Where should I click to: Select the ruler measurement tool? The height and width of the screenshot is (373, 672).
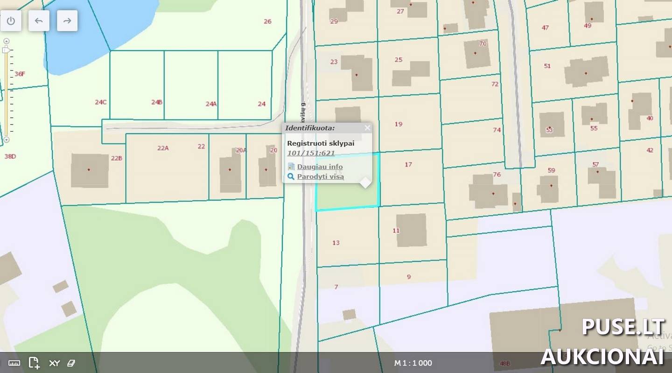tap(14, 363)
